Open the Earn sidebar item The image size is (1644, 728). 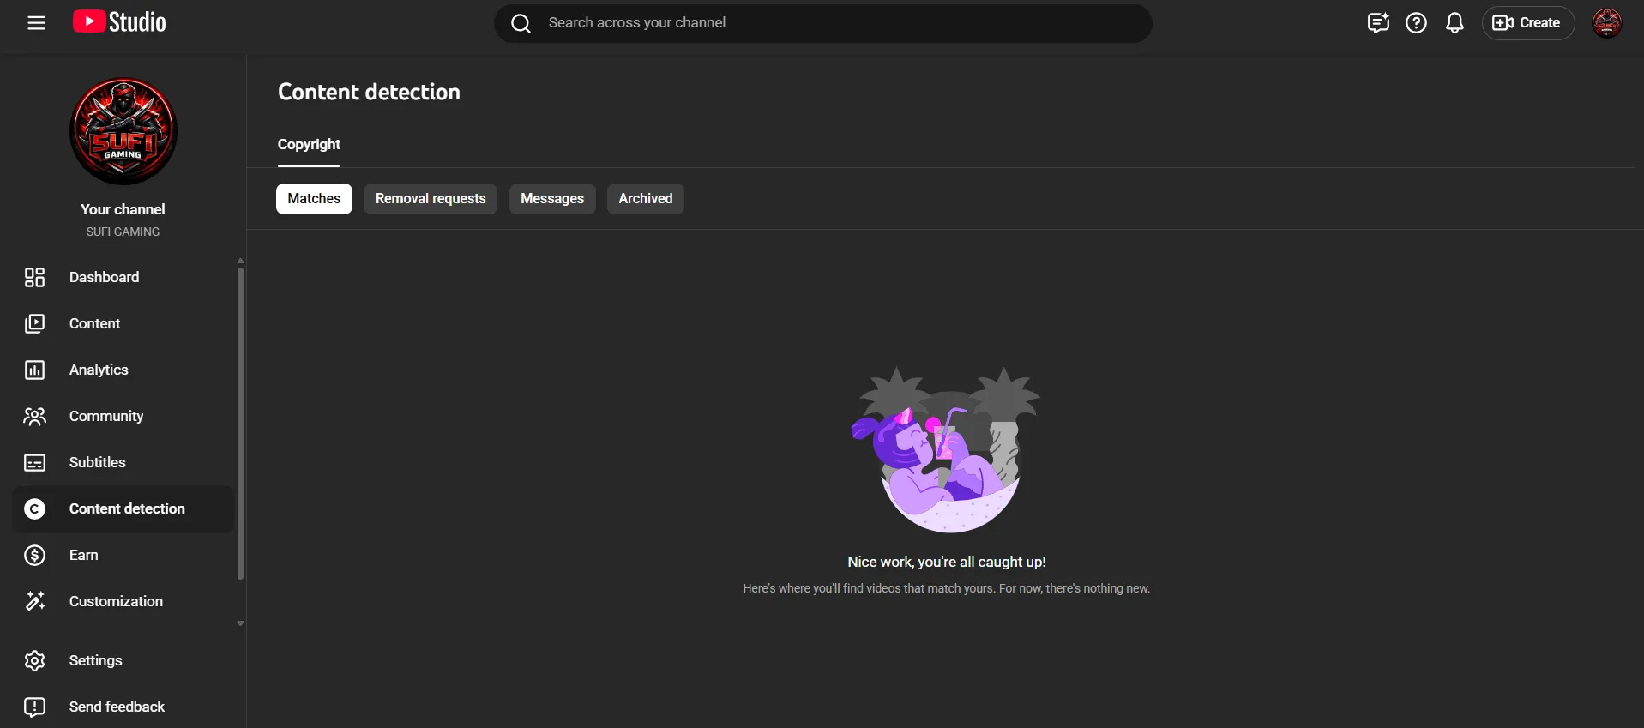[123, 555]
